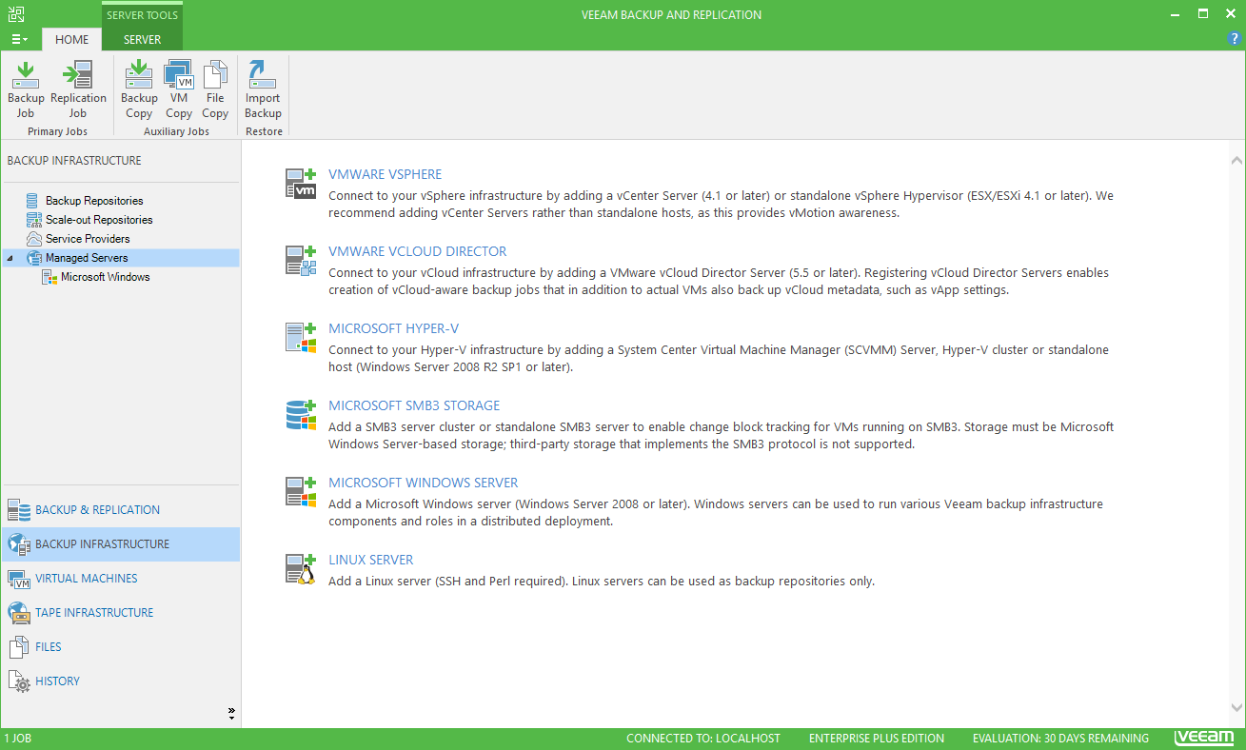Open the VMware vSphere link
Screen dimensions: 1246x750
coord(386,174)
